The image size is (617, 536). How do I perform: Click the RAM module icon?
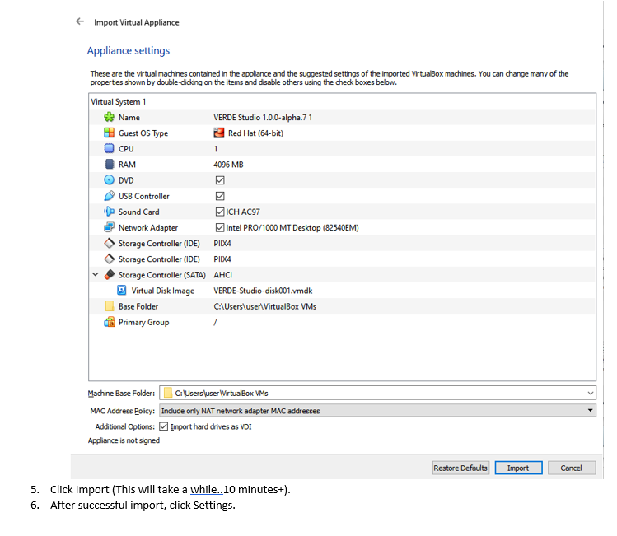109,165
